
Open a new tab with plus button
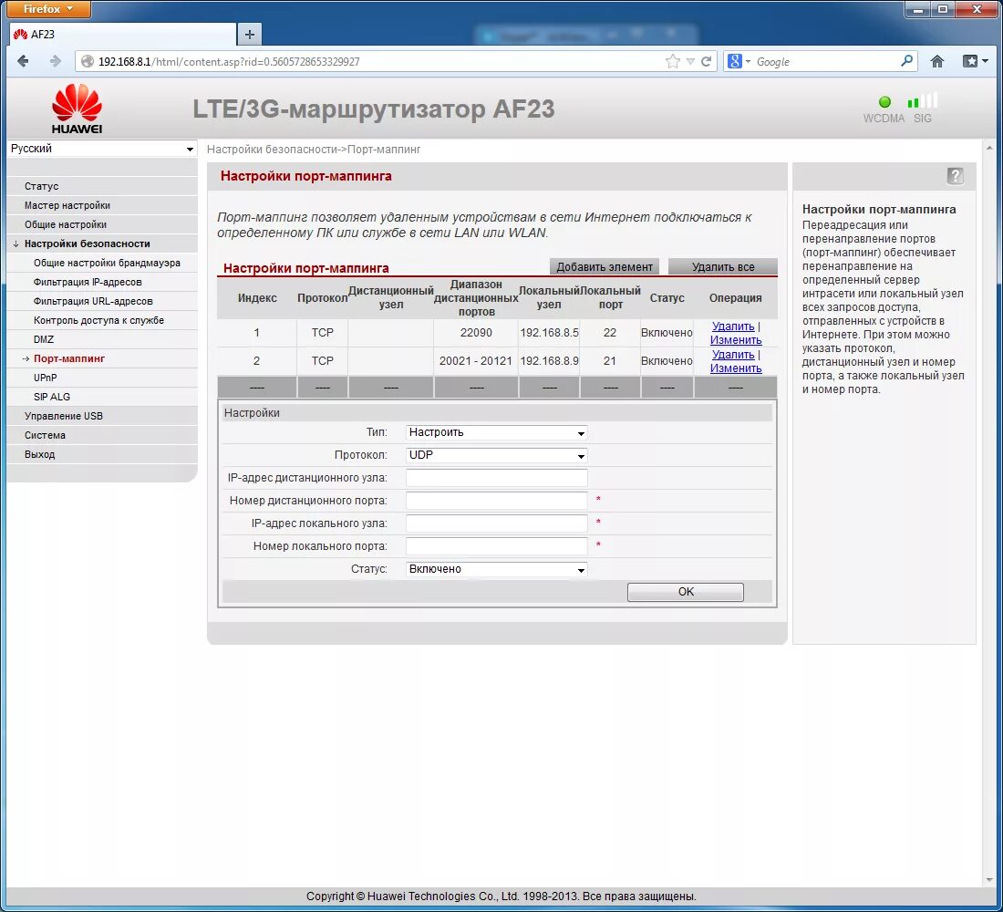point(250,35)
